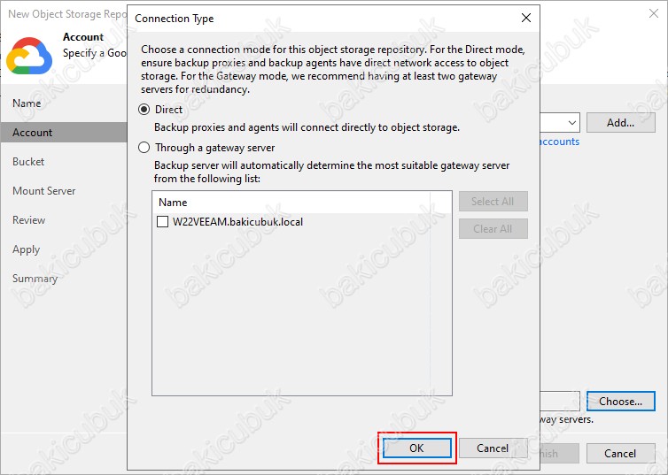Viewport: 668px width, 475px height.
Task: Tick the W22VEEAM.bakicubuk.local checkbox
Action: click(162, 221)
